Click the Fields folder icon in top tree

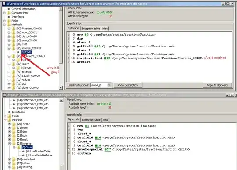pos(9,21)
